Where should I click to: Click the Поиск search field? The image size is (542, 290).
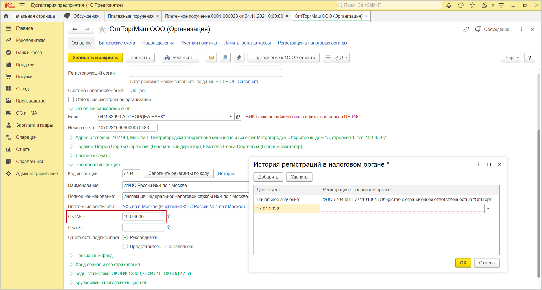(389, 5)
